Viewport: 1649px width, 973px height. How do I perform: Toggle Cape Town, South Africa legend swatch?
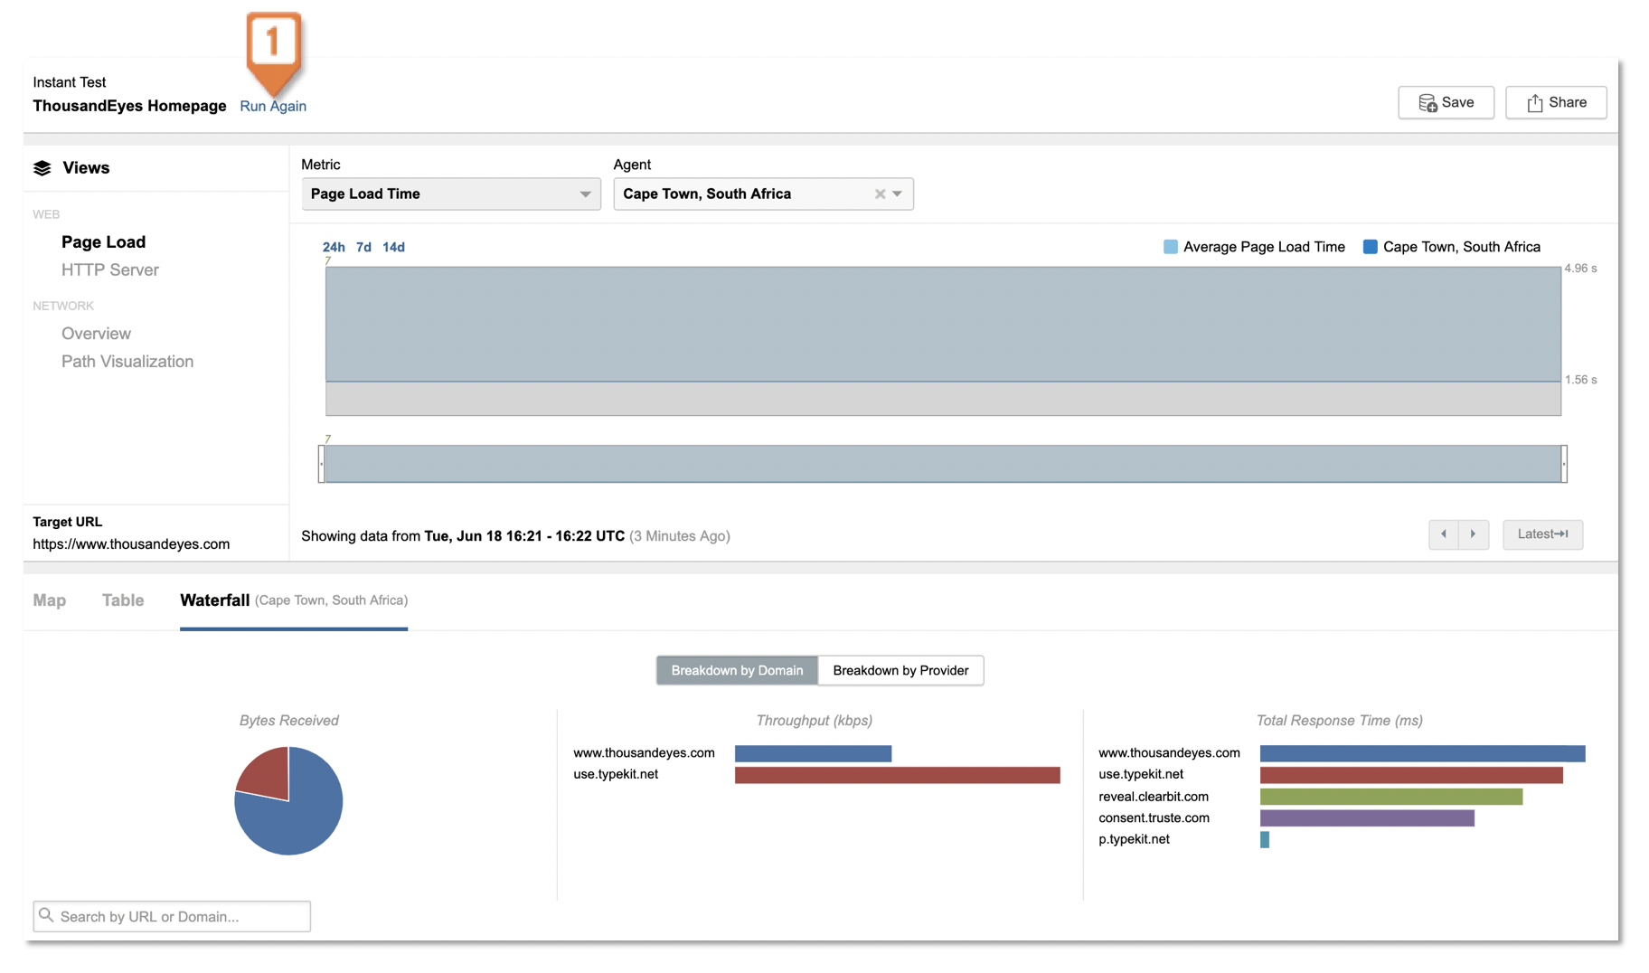click(x=1371, y=247)
